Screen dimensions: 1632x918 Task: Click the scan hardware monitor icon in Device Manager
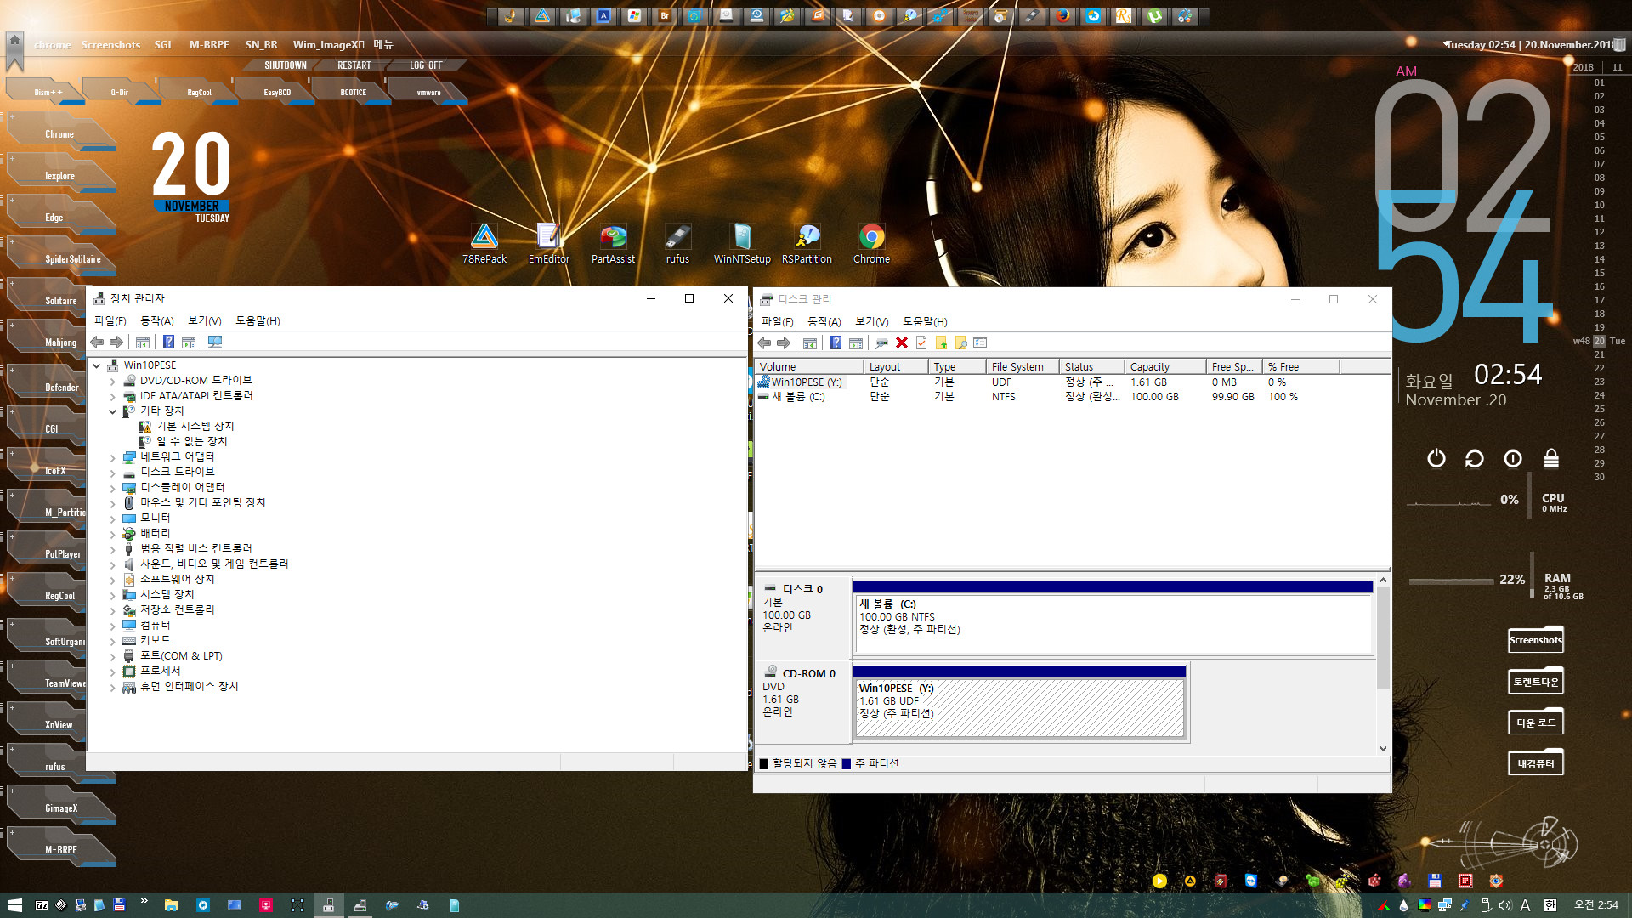click(215, 342)
